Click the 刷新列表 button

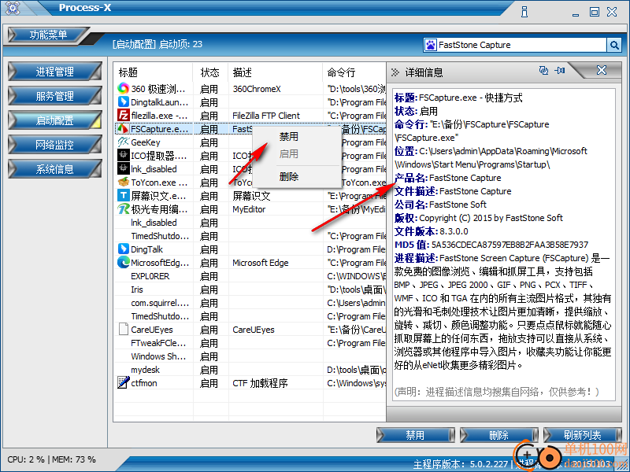tap(582, 435)
